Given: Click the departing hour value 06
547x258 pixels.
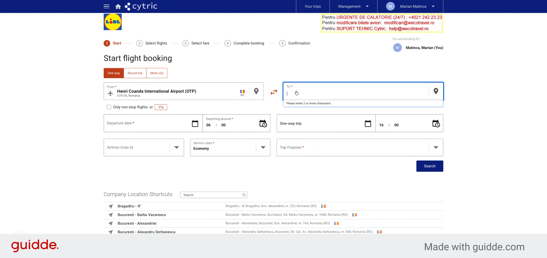Looking at the screenshot, I should tap(209, 125).
